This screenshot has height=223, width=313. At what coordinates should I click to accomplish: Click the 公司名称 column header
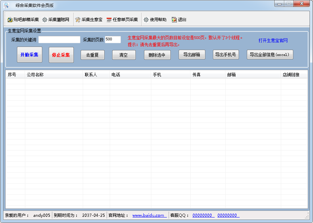54,75
